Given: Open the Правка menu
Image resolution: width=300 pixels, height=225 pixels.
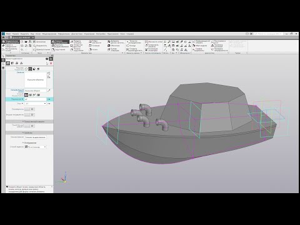Looking at the screenshot, I should tap(16, 34).
